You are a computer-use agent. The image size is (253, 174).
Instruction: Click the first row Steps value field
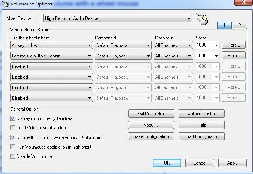[x=204, y=45]
